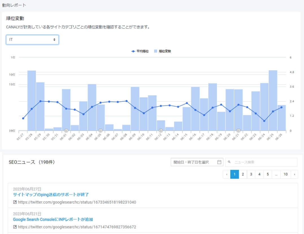Viewport: 304px width, 234px height.
Task: Open the Google Search ConsoleにINPレポートが追加 link
Action: click(x=54, y=219)
